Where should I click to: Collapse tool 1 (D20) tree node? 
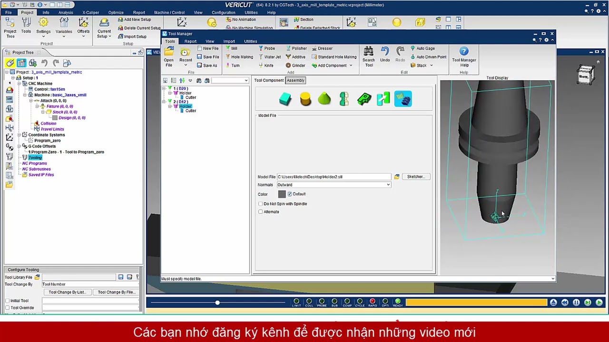point(164,89)
